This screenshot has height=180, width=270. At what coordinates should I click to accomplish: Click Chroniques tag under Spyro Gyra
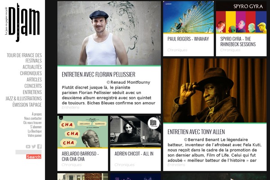230,50
